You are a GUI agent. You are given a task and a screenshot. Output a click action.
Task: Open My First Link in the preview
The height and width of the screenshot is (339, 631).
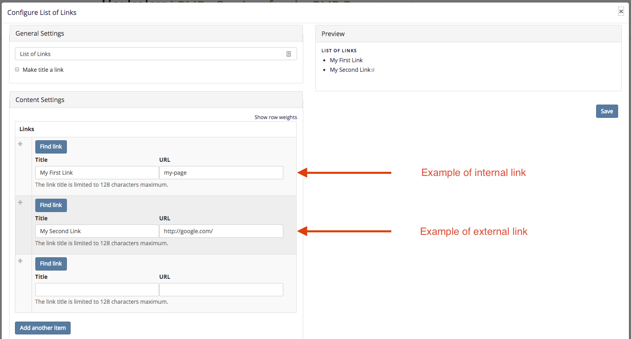point(346,60)
